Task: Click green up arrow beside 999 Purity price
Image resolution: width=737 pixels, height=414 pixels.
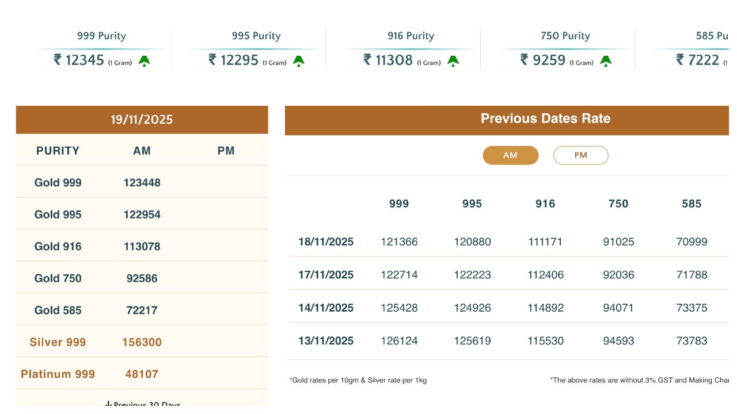Action: tap(144, 61)
